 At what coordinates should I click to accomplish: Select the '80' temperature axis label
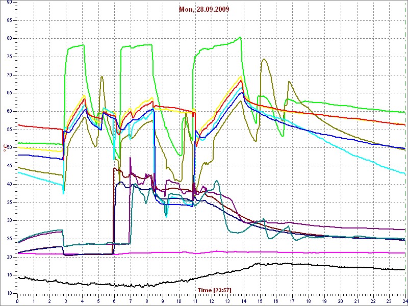[9, 39]
